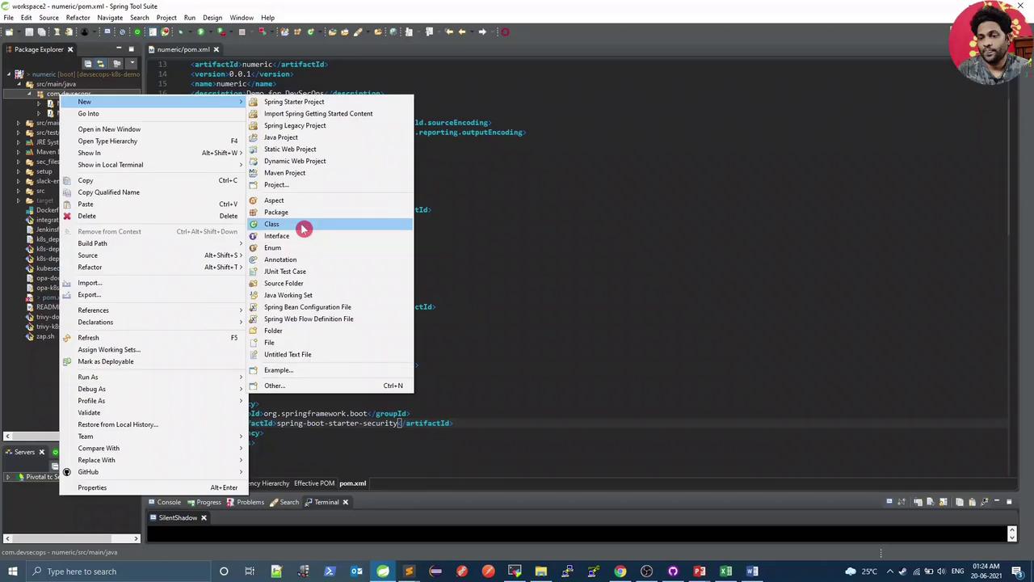The image size is (1034, 582).
Task: Open PowerPoint from the taskbar
Action: tap(699, 571)
